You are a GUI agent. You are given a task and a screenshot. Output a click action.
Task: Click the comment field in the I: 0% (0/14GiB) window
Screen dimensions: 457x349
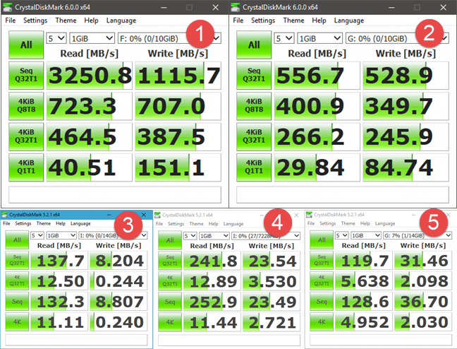(76, 340)
